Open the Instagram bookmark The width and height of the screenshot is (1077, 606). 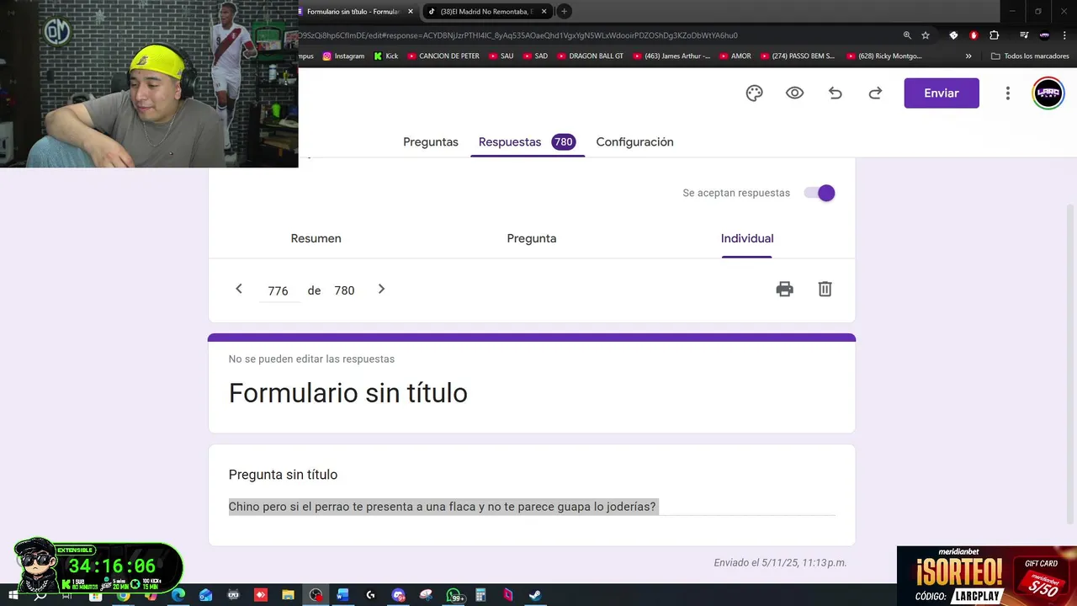pos(343,56)
